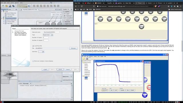Click the Finish button

click(60, 69)
